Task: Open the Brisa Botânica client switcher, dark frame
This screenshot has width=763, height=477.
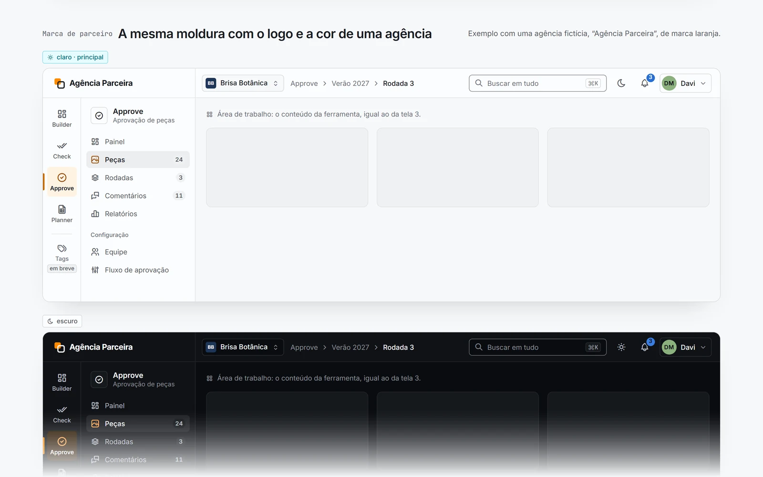Action: (x=243, y=347)
